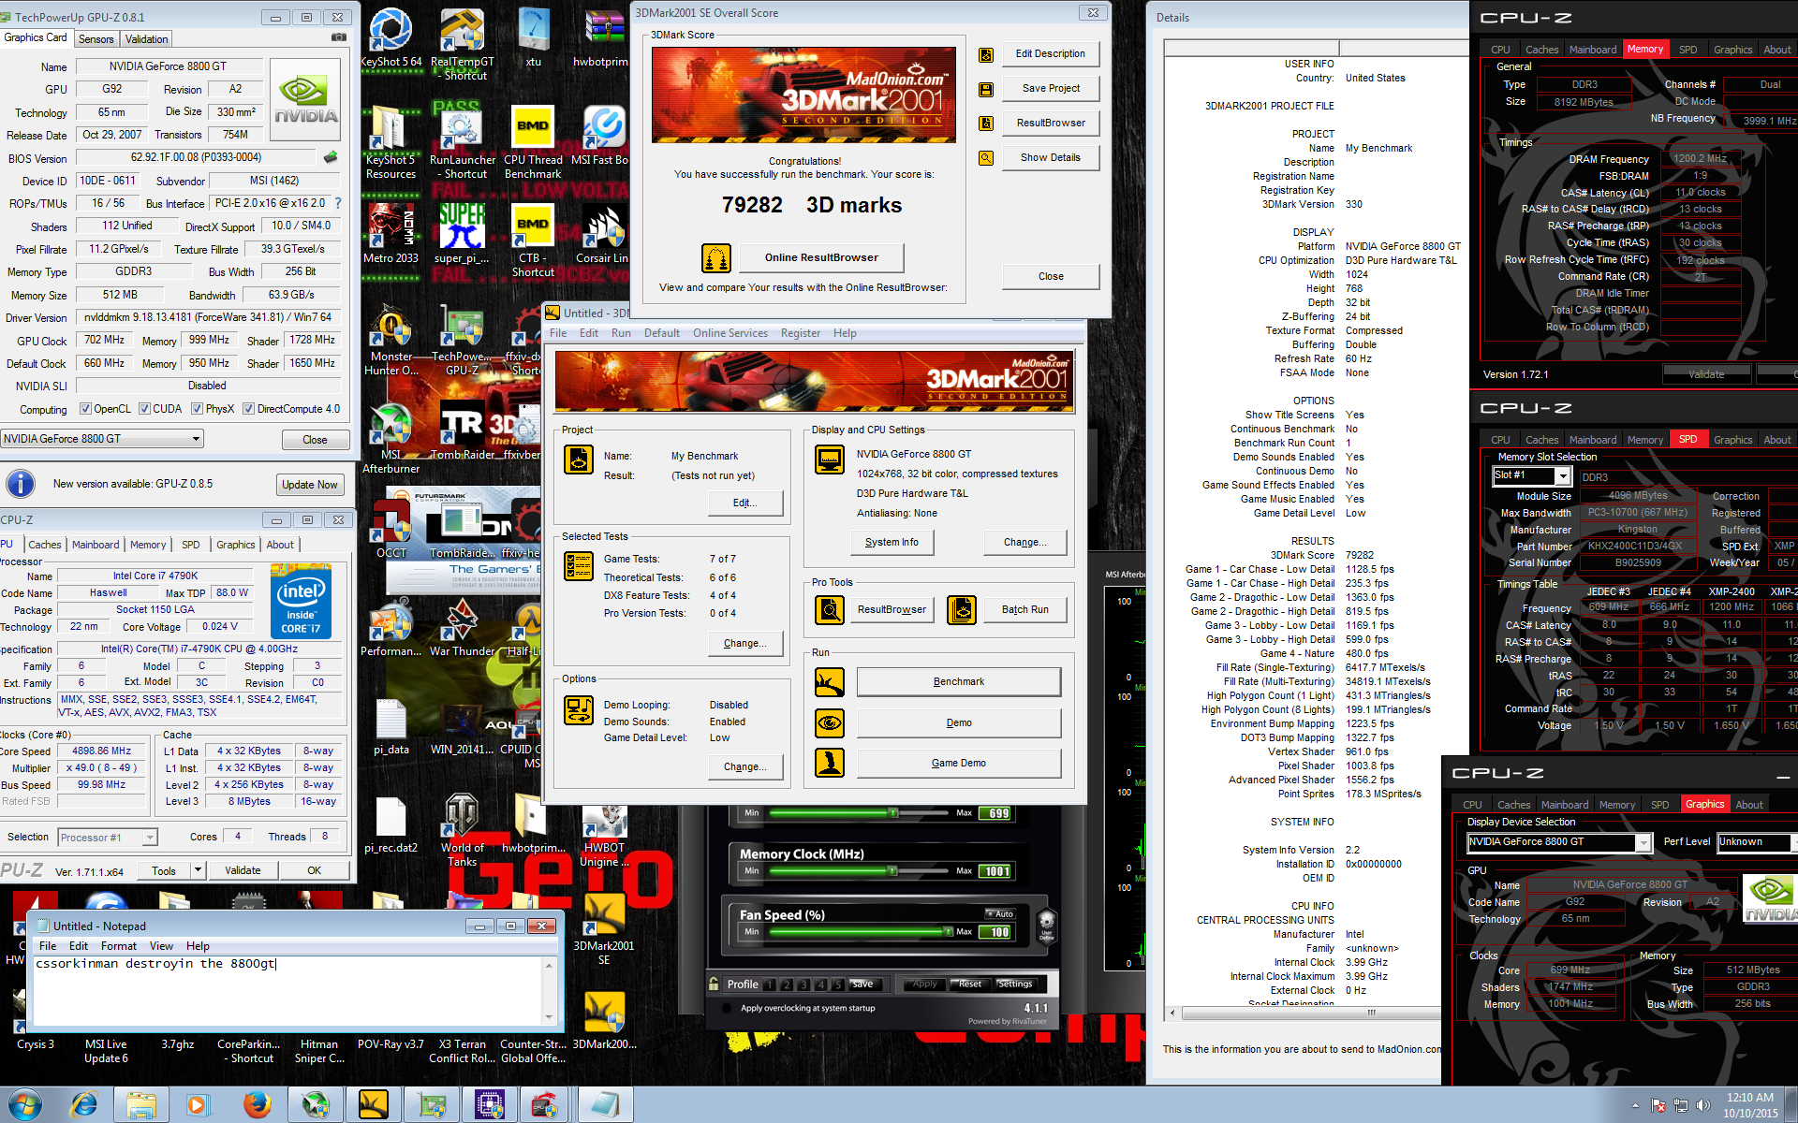Click the Windows Start button
1798x1123 pixels.
(25, 1105)
